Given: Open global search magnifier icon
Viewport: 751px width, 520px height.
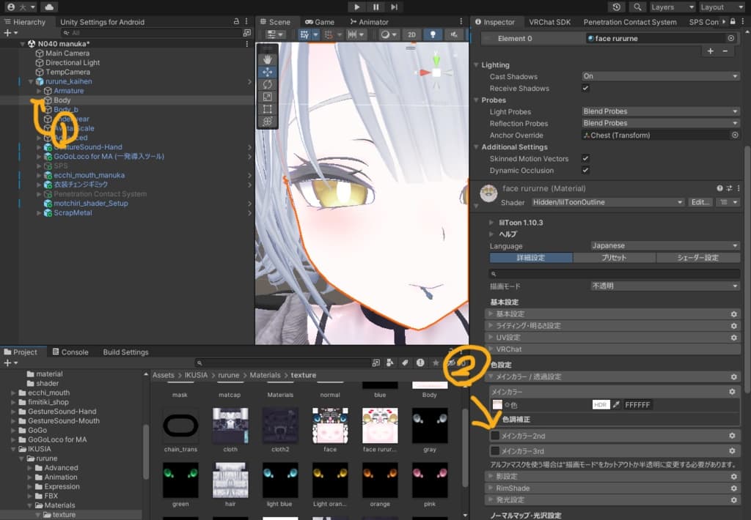Looking at the screenshot, I should click(637, 7).
